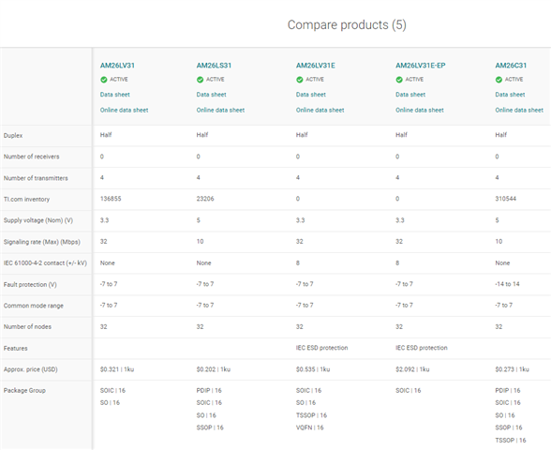
Task: Click the green ACTIVE checkmark under AM26C31
Action: click(499, 80)
